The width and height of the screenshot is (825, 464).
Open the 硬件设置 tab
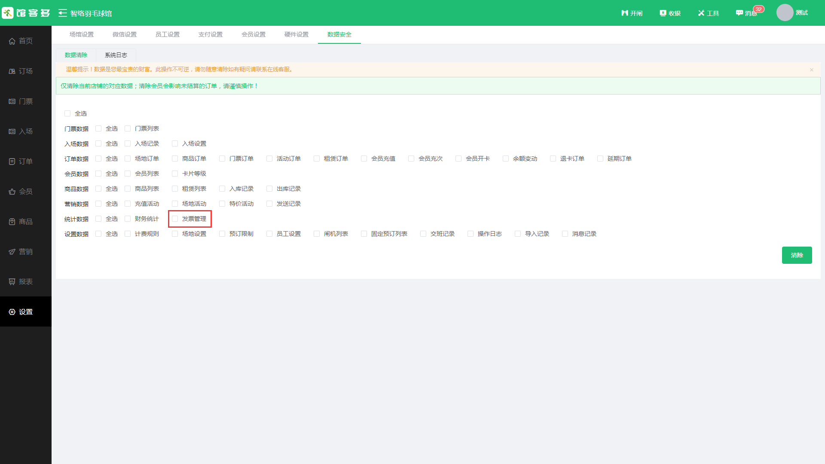coord(296,34)
